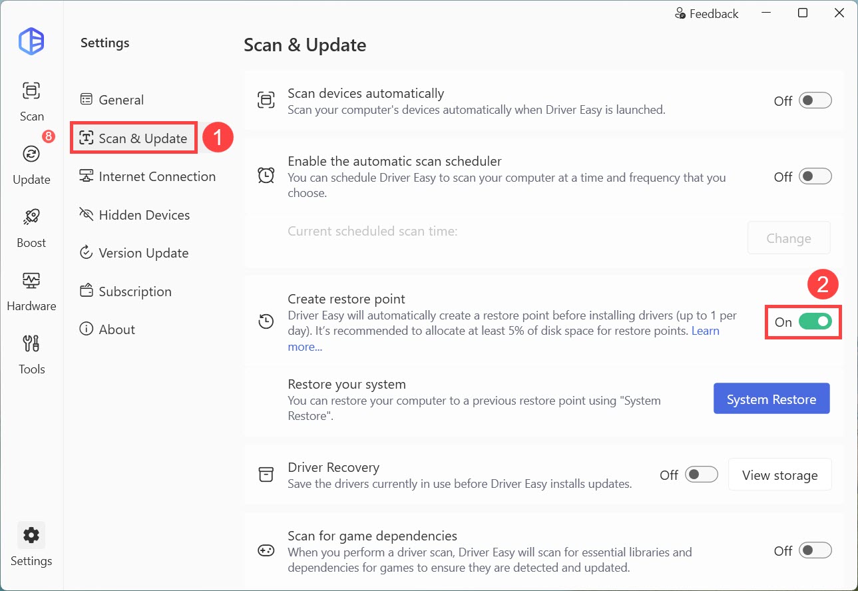Screen dimensions: 858x591
Task: Open the Hardware monitor section
Action: point(31,291)
